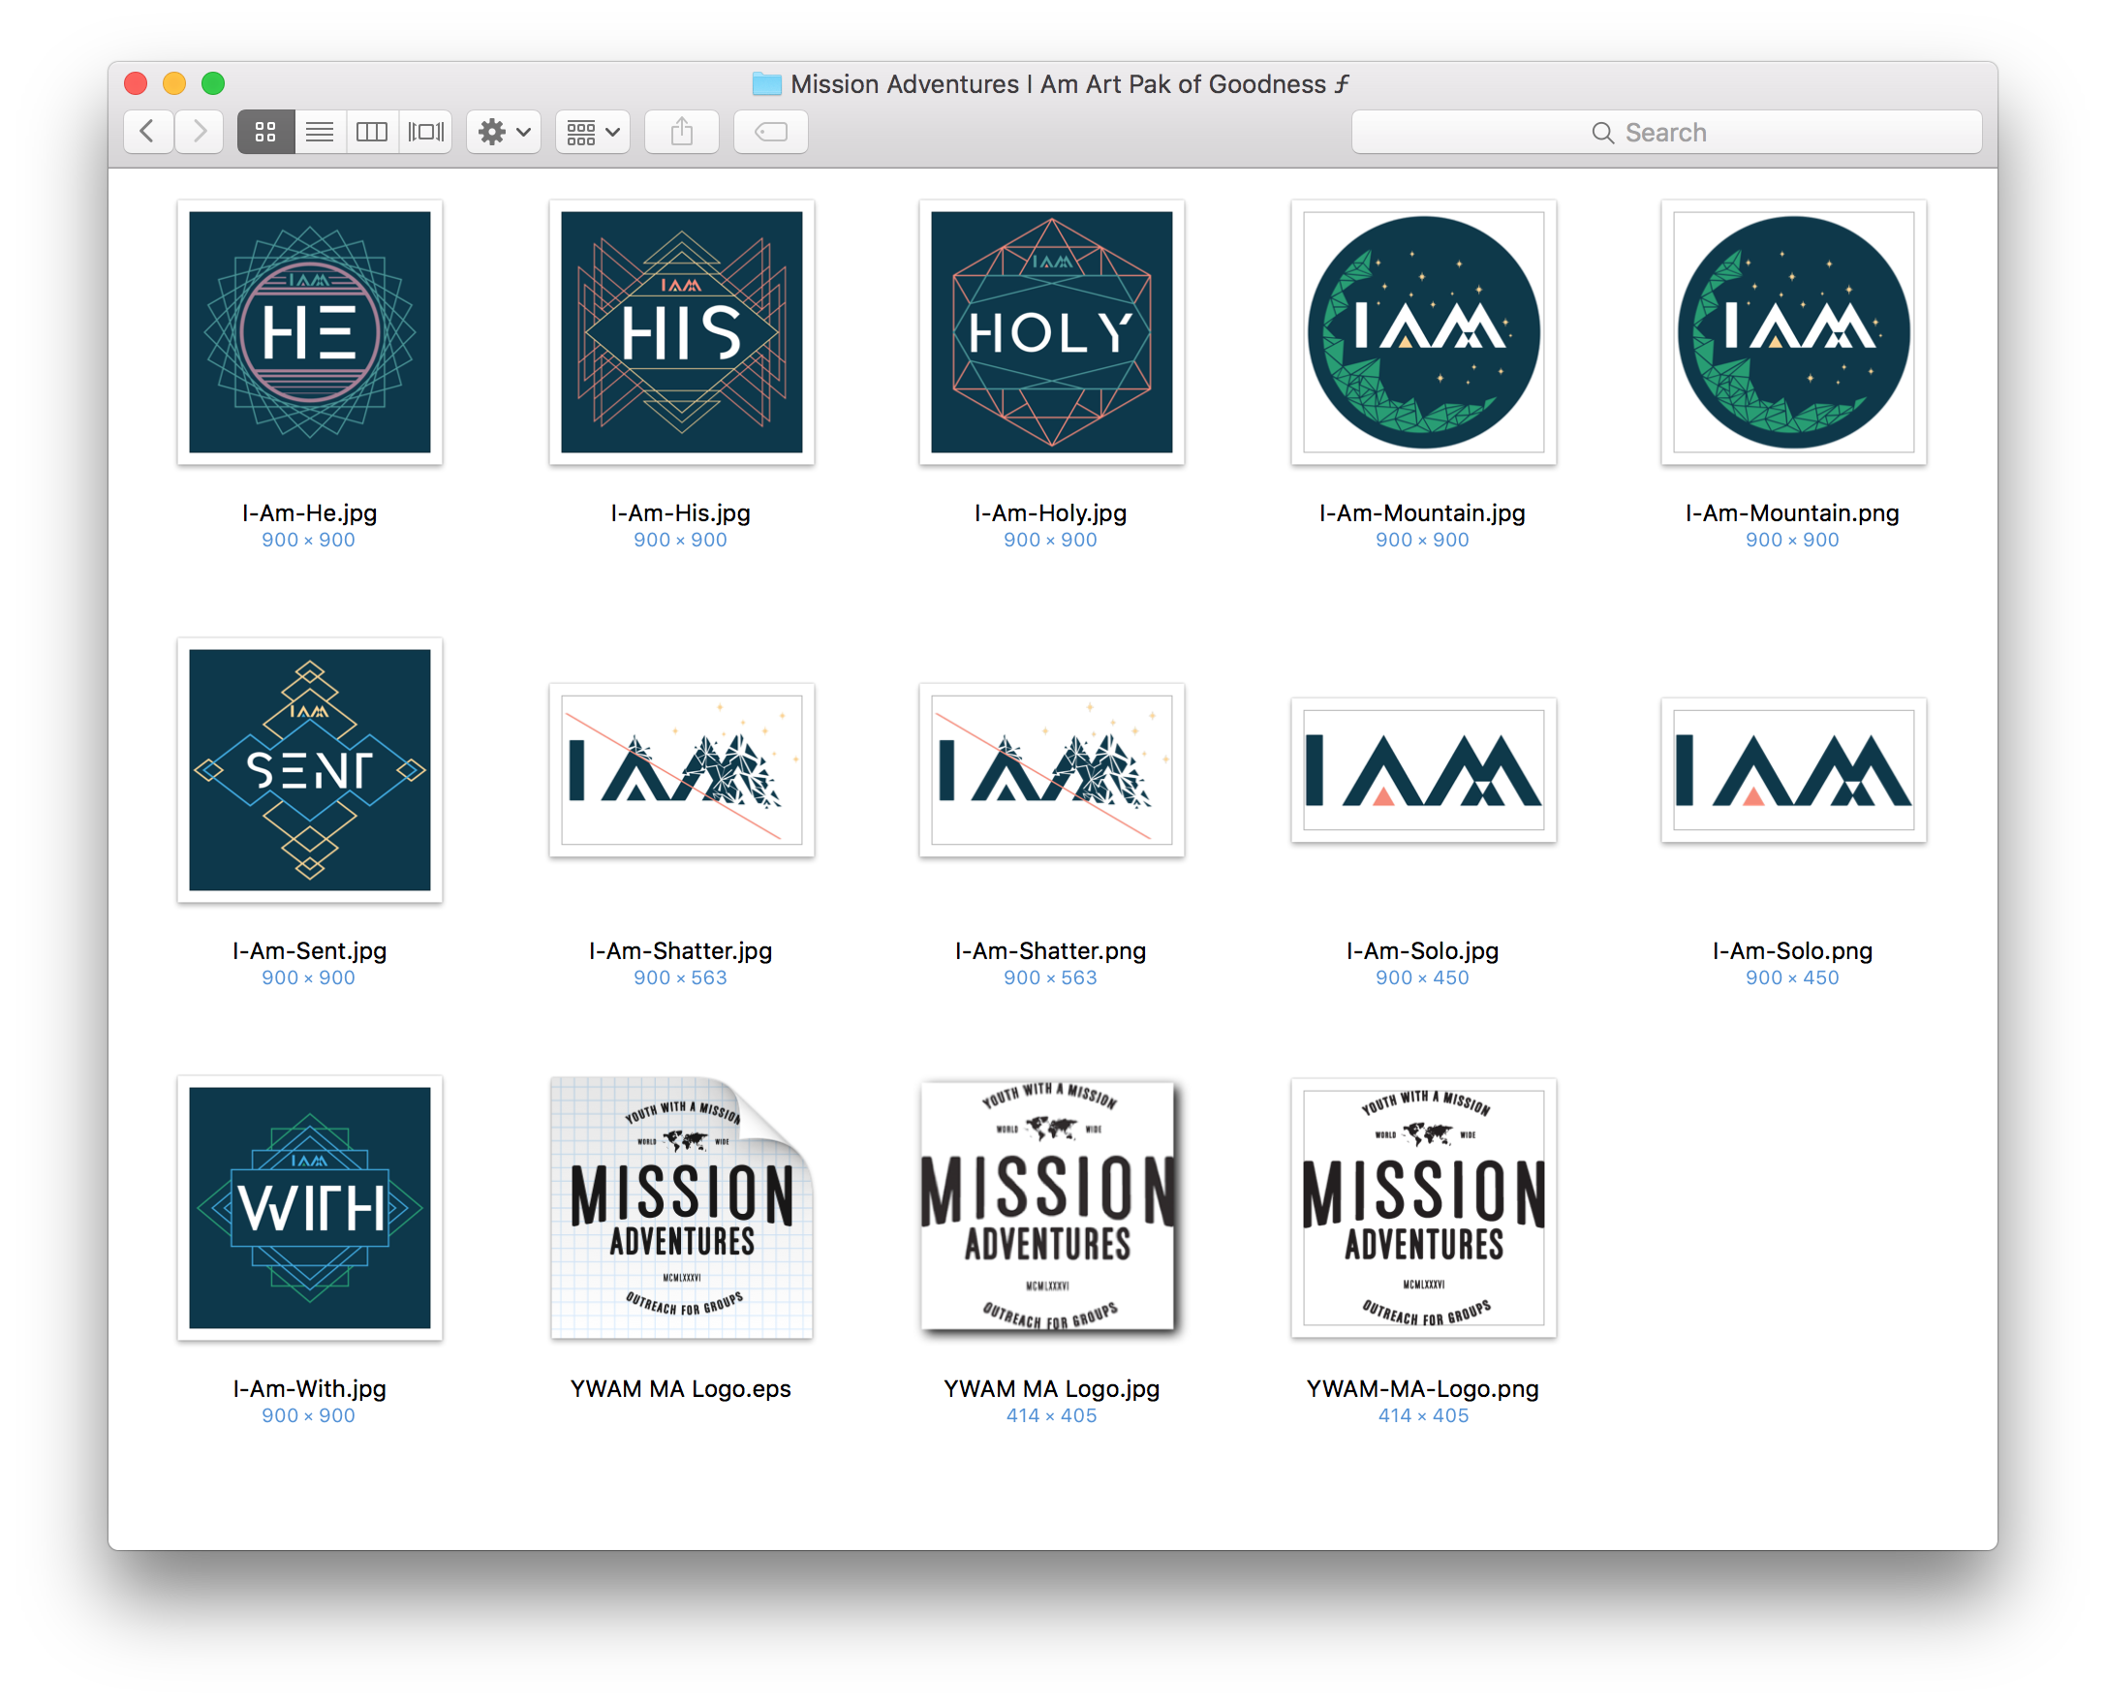Open the Share menu

682,131
